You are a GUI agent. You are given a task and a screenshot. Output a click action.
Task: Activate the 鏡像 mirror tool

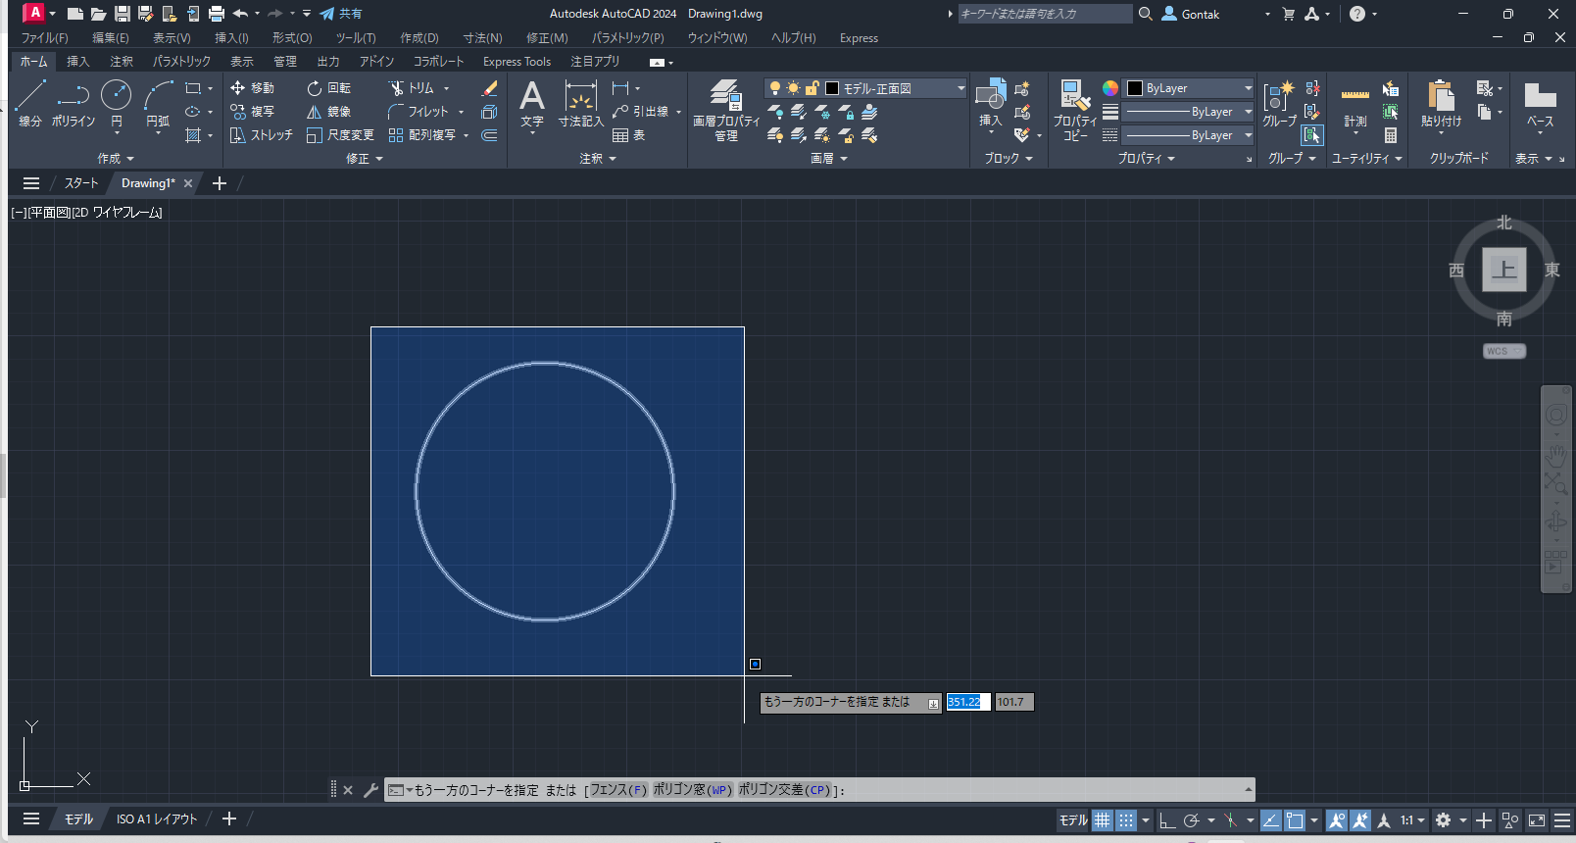tap(328, 112)
